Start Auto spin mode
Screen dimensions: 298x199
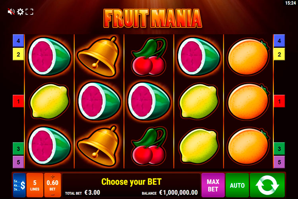tap(237, 185)
